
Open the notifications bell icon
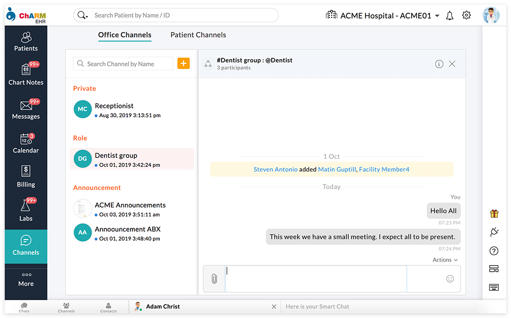pos(449,16)
